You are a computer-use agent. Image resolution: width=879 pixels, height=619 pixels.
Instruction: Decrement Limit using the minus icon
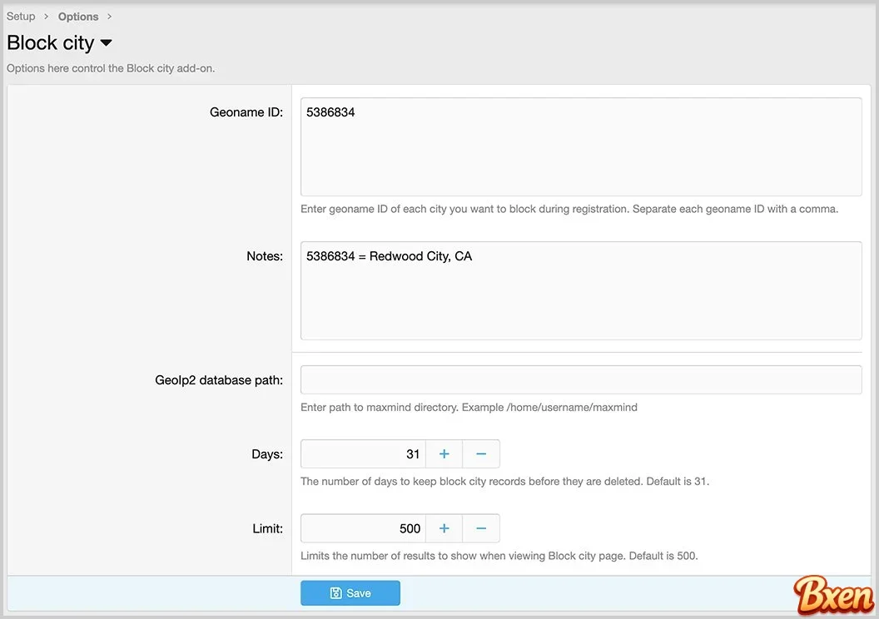481,528
